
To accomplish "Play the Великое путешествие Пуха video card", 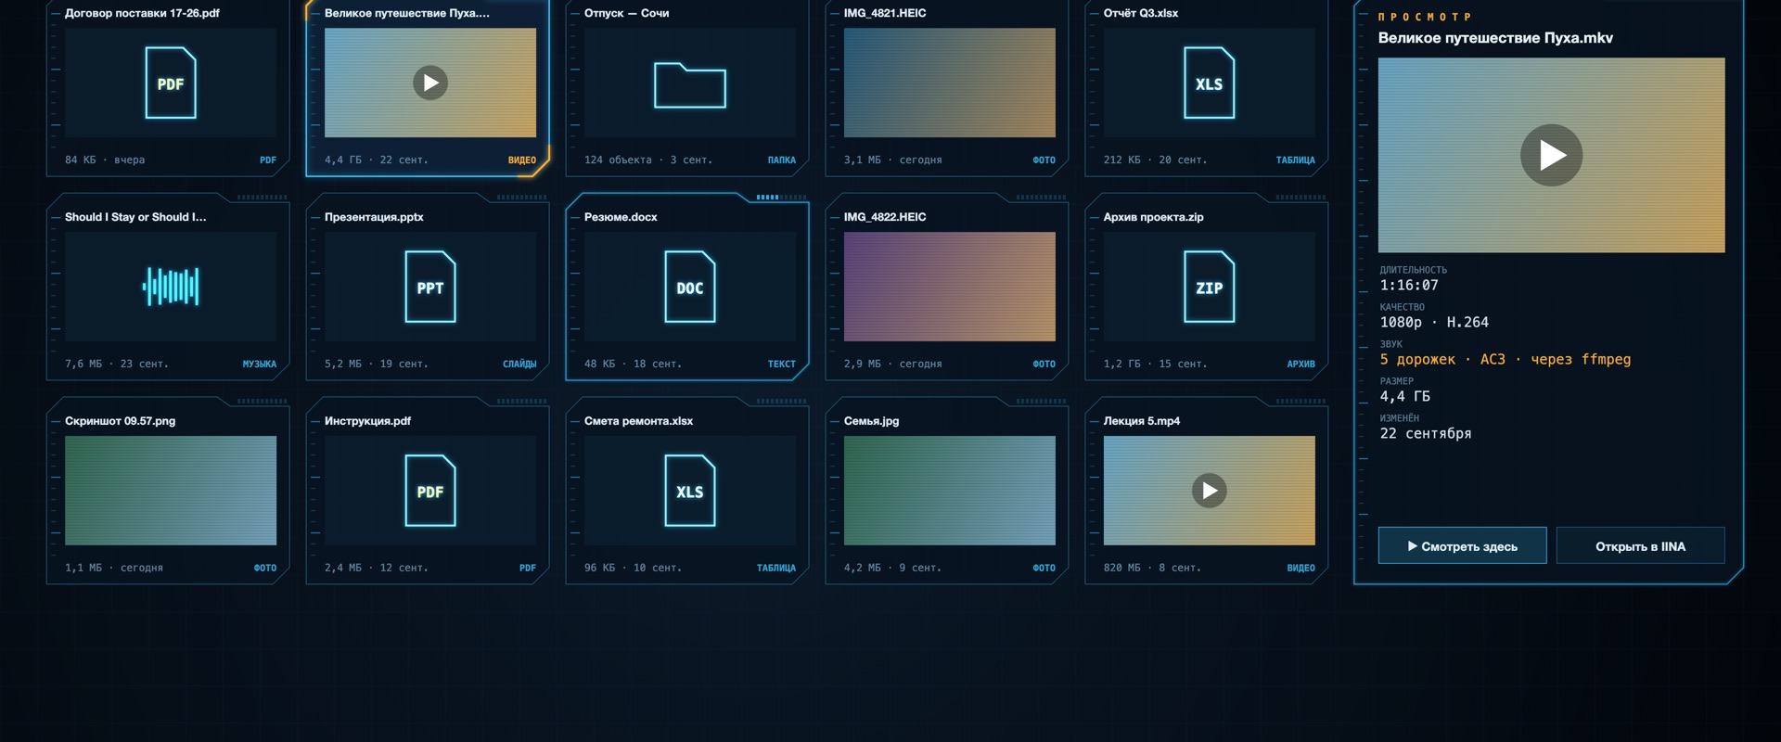I will pos(430,83).
